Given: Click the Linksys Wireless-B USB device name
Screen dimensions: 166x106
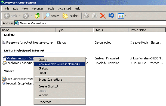Looking at the screenshot, I should click(x=146, y=58).
